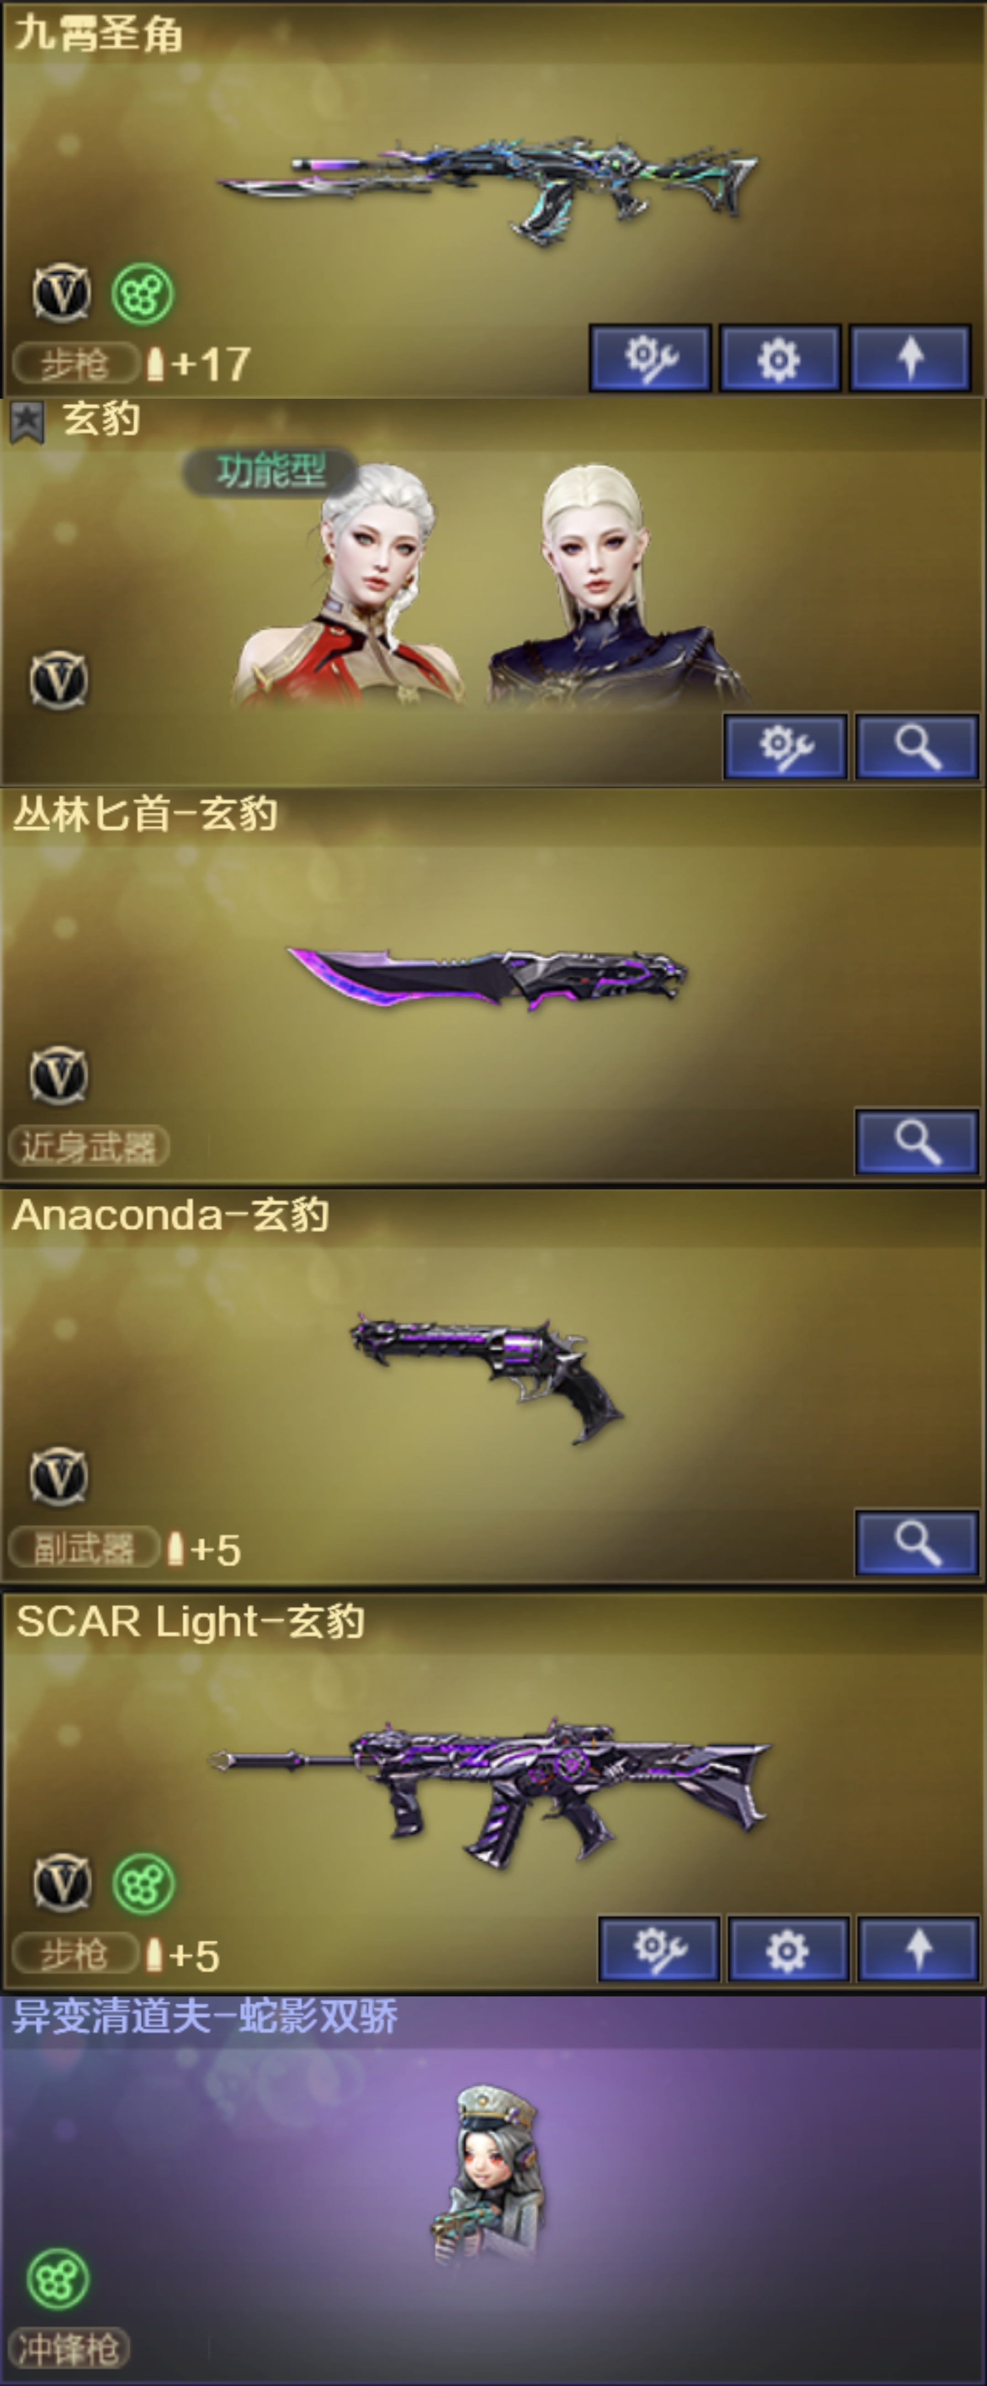
Task: Click the gear-and-wrench icon on 九霄圣角
Action: click(x=650, y=358)
